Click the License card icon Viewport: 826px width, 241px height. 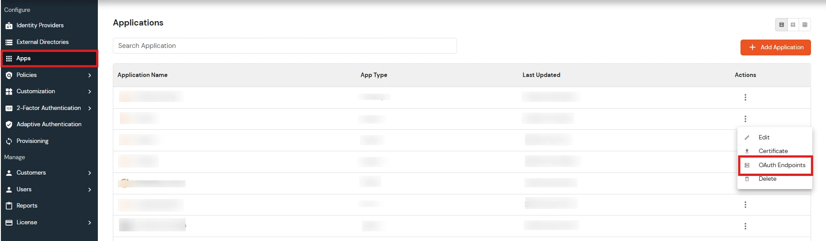click(9, 223)
